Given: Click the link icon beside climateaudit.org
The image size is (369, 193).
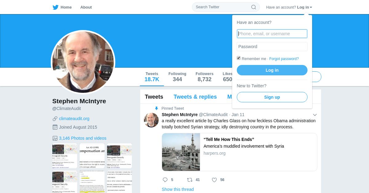Looking at the screenshot, I should pyautogui.click(x=55, y=119).
